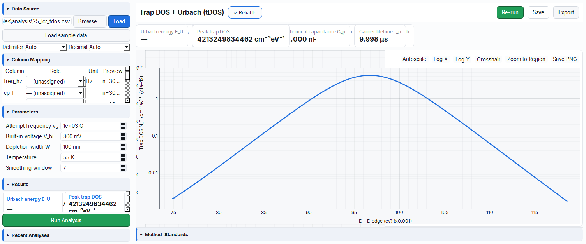Click the green Run Analysis button
The width and height of the screenshot is (586, 244).
coord(66,220)
